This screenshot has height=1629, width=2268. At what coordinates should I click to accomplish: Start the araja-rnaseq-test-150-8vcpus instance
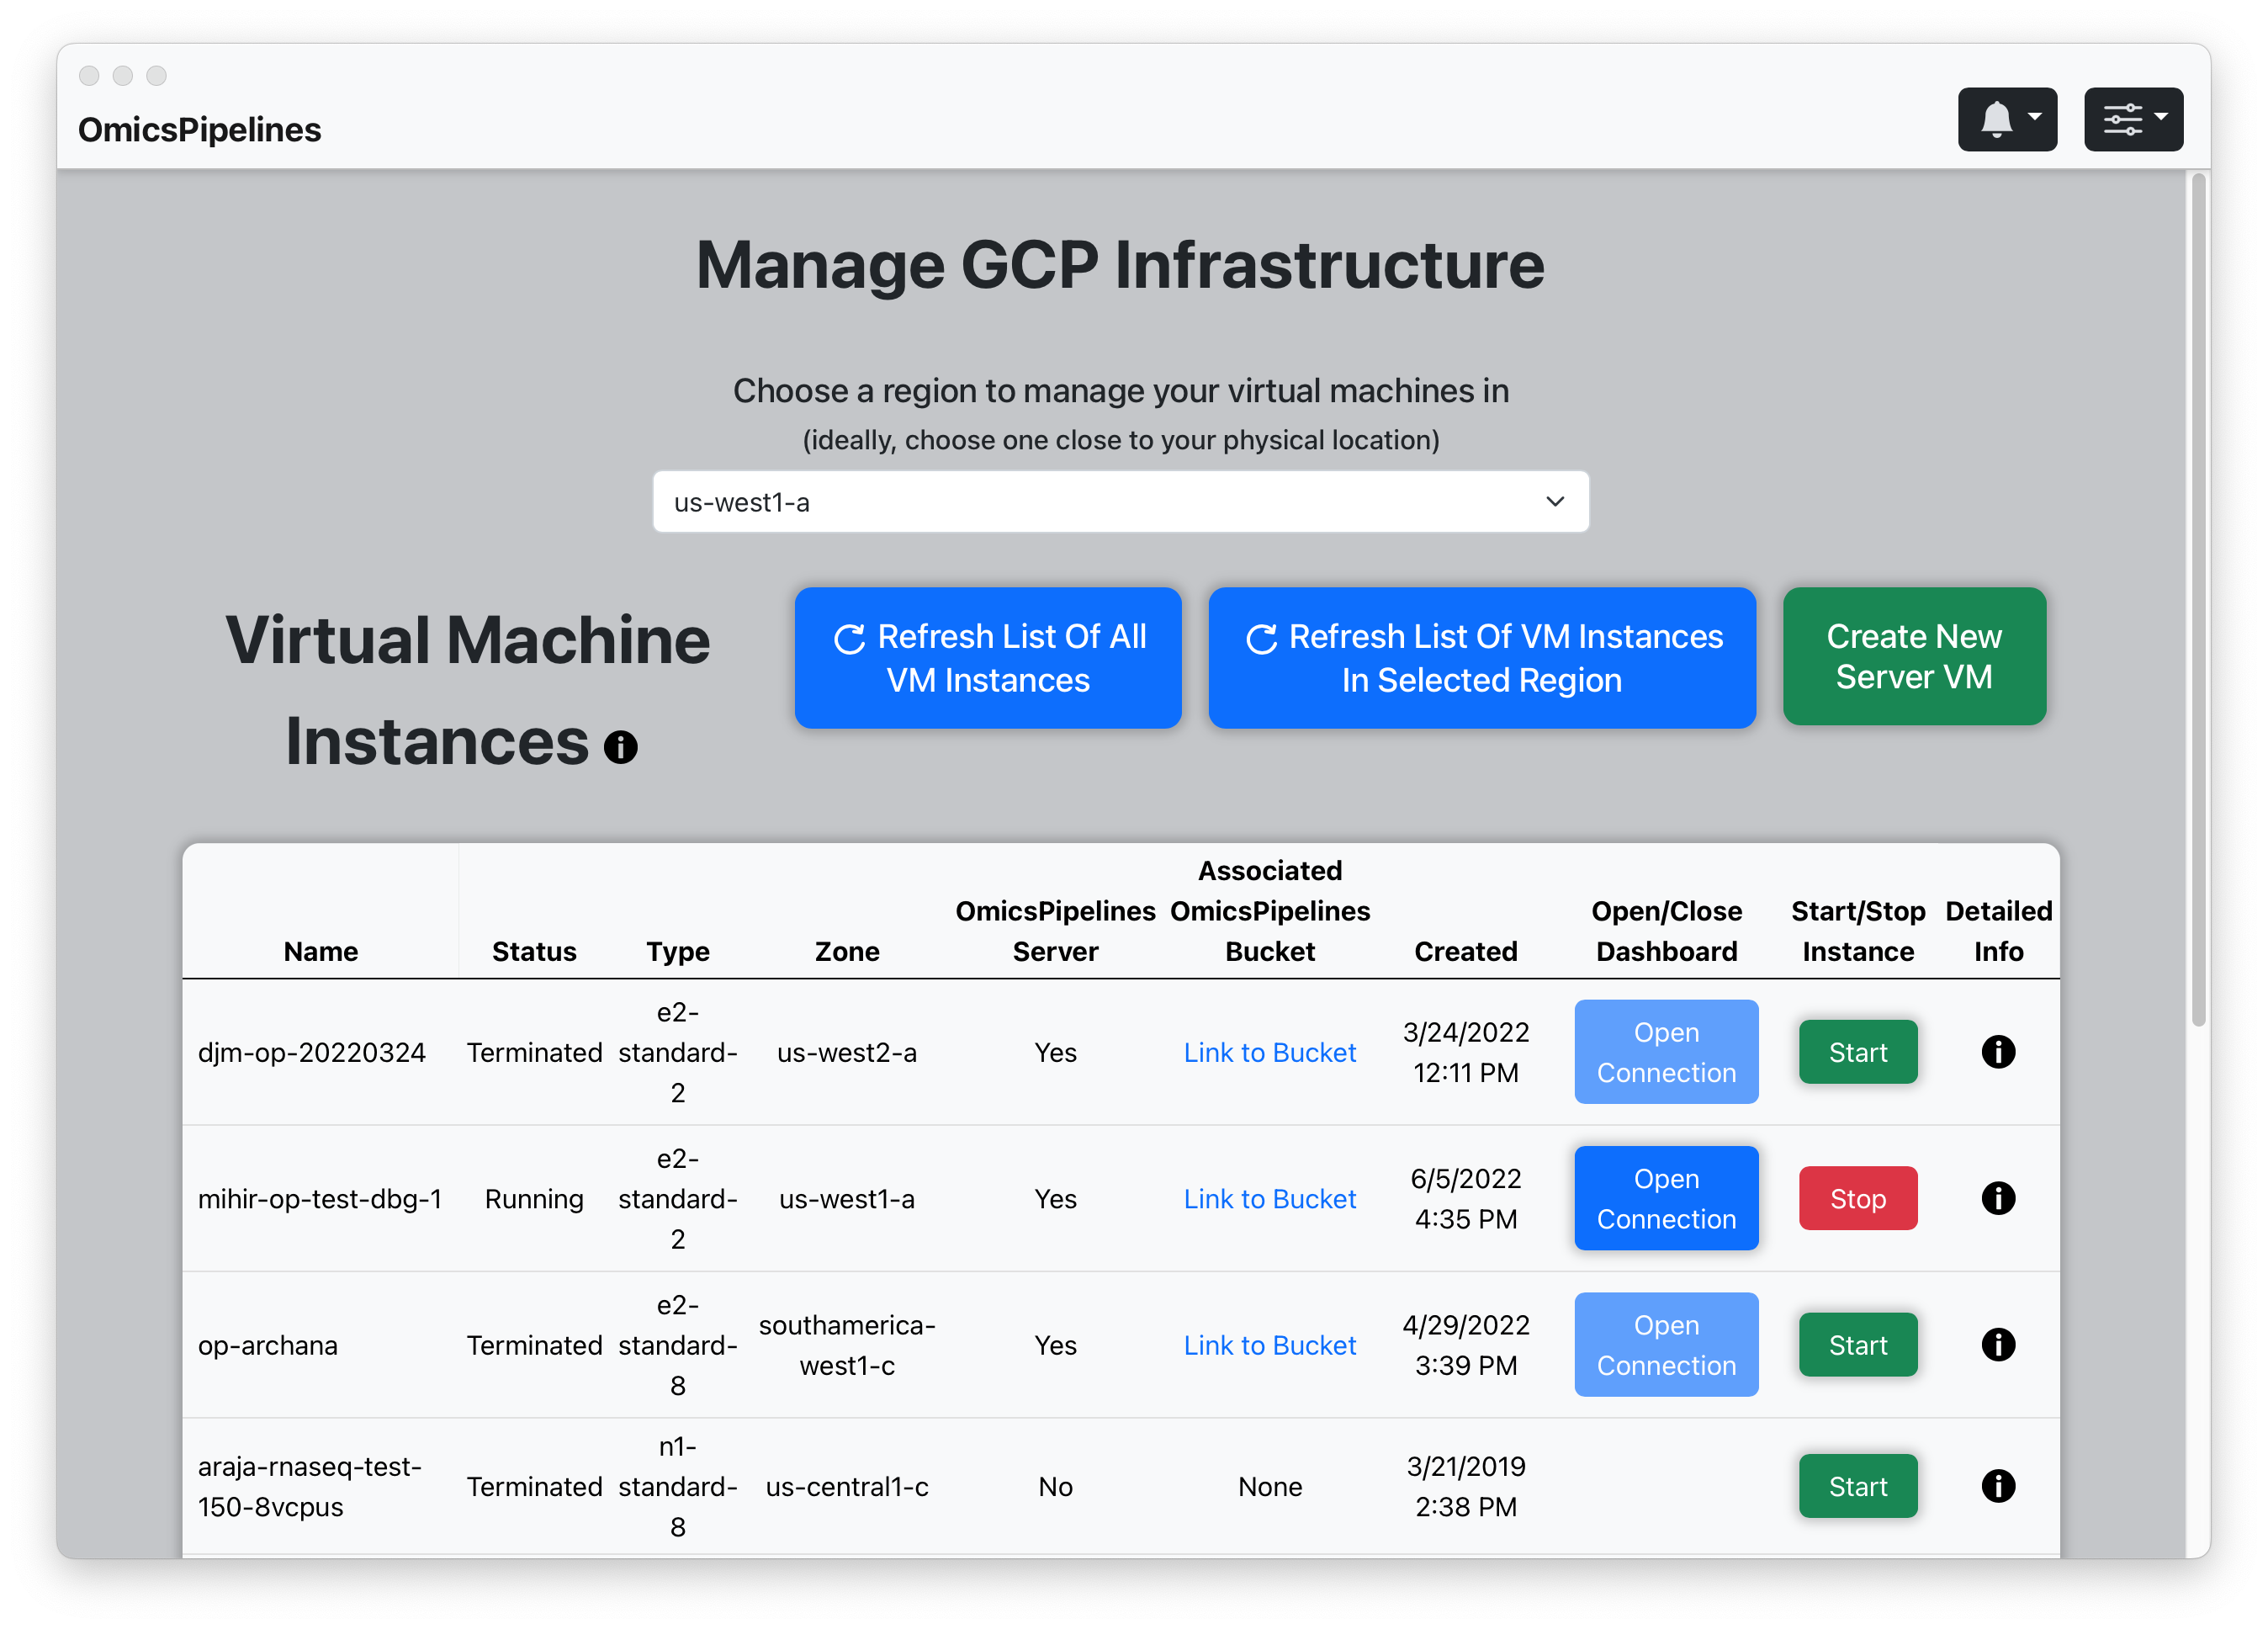click(x=1857, y=1485)
